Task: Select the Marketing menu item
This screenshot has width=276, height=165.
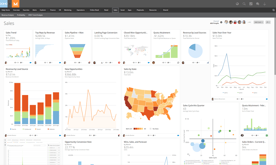Action: 68,10
